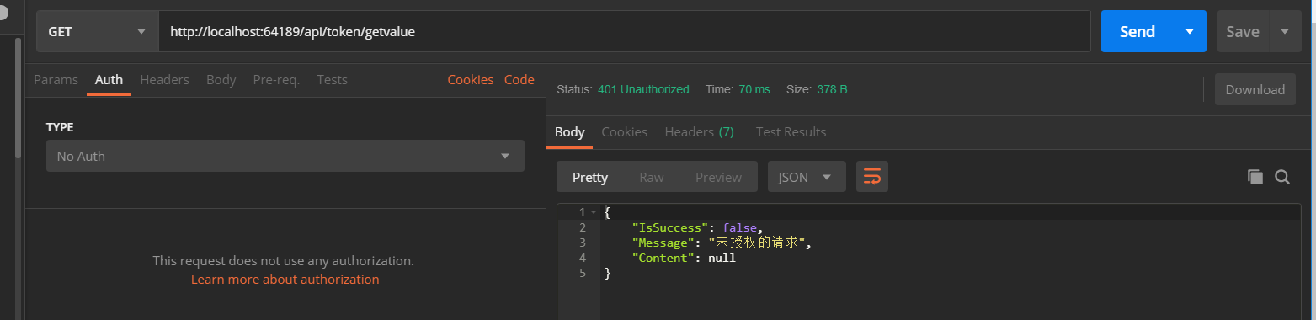The image size is (1316, 320).
Task: Click the null value in response
Action: point(722,258)
